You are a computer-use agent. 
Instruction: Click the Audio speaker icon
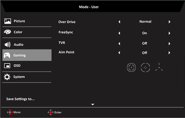[x=8, y=45]
